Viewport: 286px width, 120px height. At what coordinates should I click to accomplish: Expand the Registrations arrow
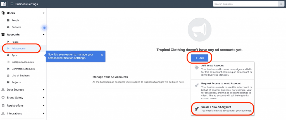tap(44, 105)
